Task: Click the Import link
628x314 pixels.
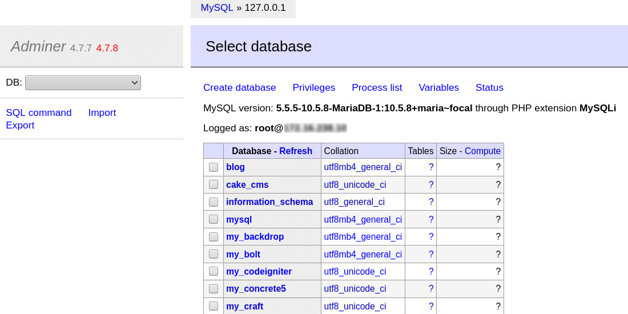Action: (x=102, y=112)
